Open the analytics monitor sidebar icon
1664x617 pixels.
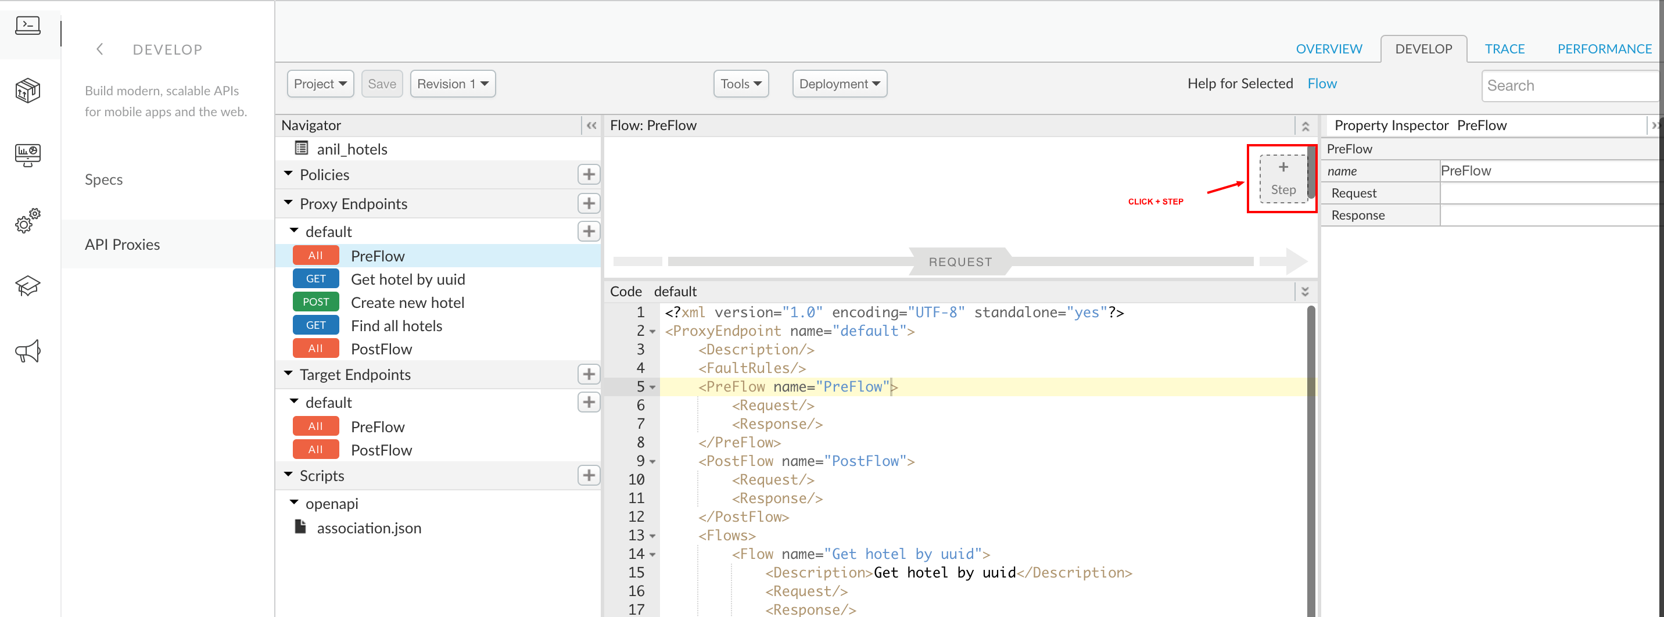[x=28, y=155]
